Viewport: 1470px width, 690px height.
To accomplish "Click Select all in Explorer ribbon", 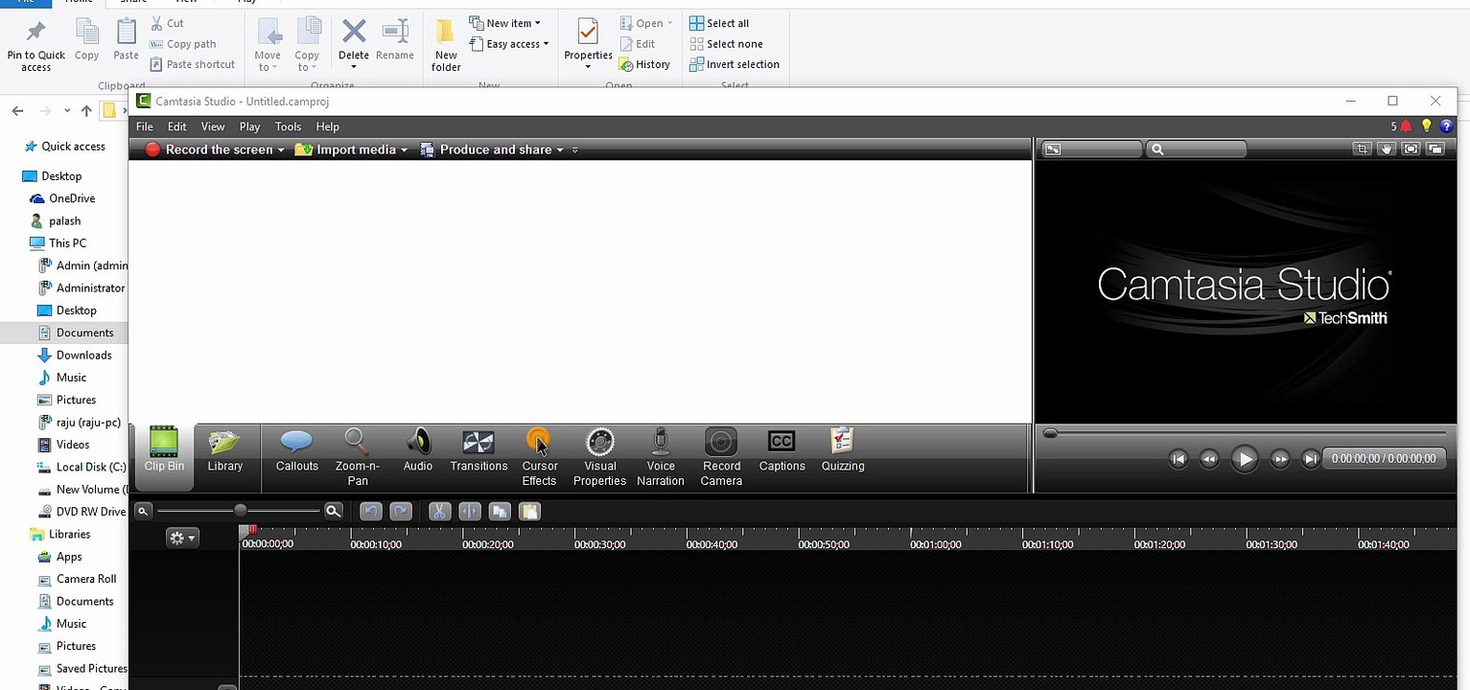I will [719, 23].
